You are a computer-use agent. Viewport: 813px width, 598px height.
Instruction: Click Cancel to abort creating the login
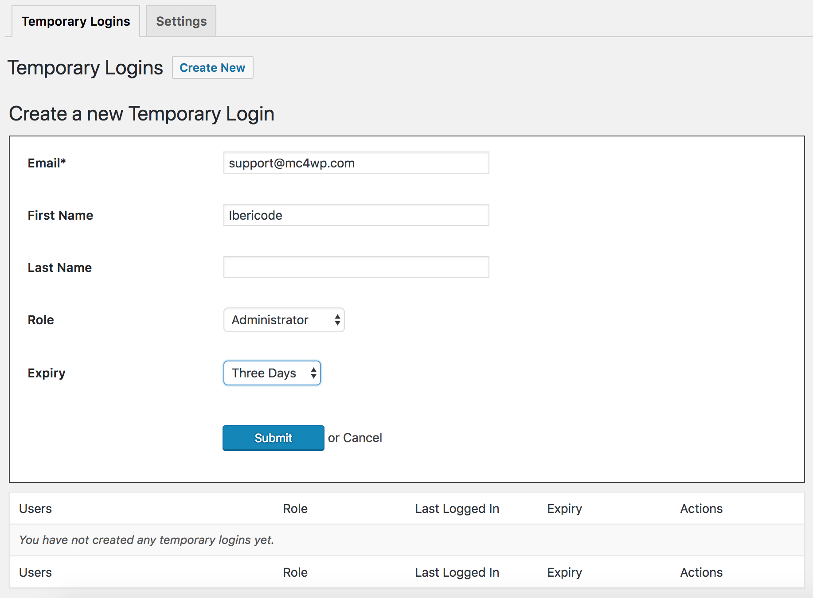tap(369, 438)
